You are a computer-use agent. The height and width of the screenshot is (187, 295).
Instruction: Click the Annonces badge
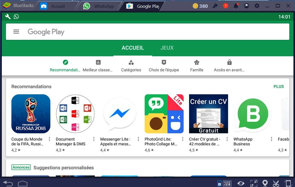pyautogui.click(x=21, y=167)
